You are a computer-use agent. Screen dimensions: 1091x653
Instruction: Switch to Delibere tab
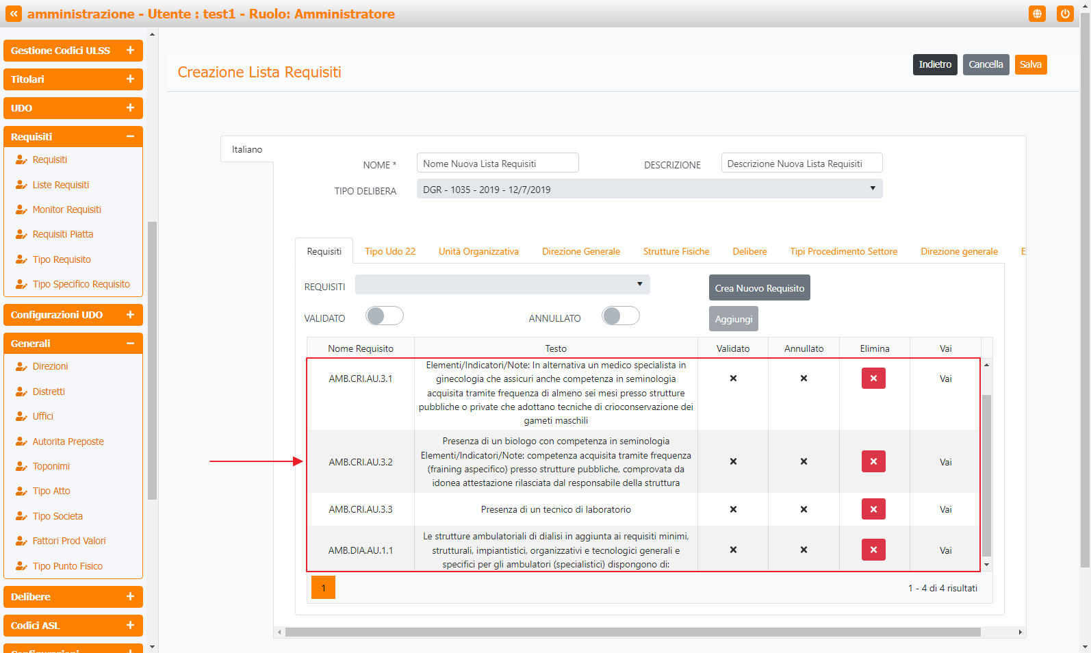coord(749,251)
